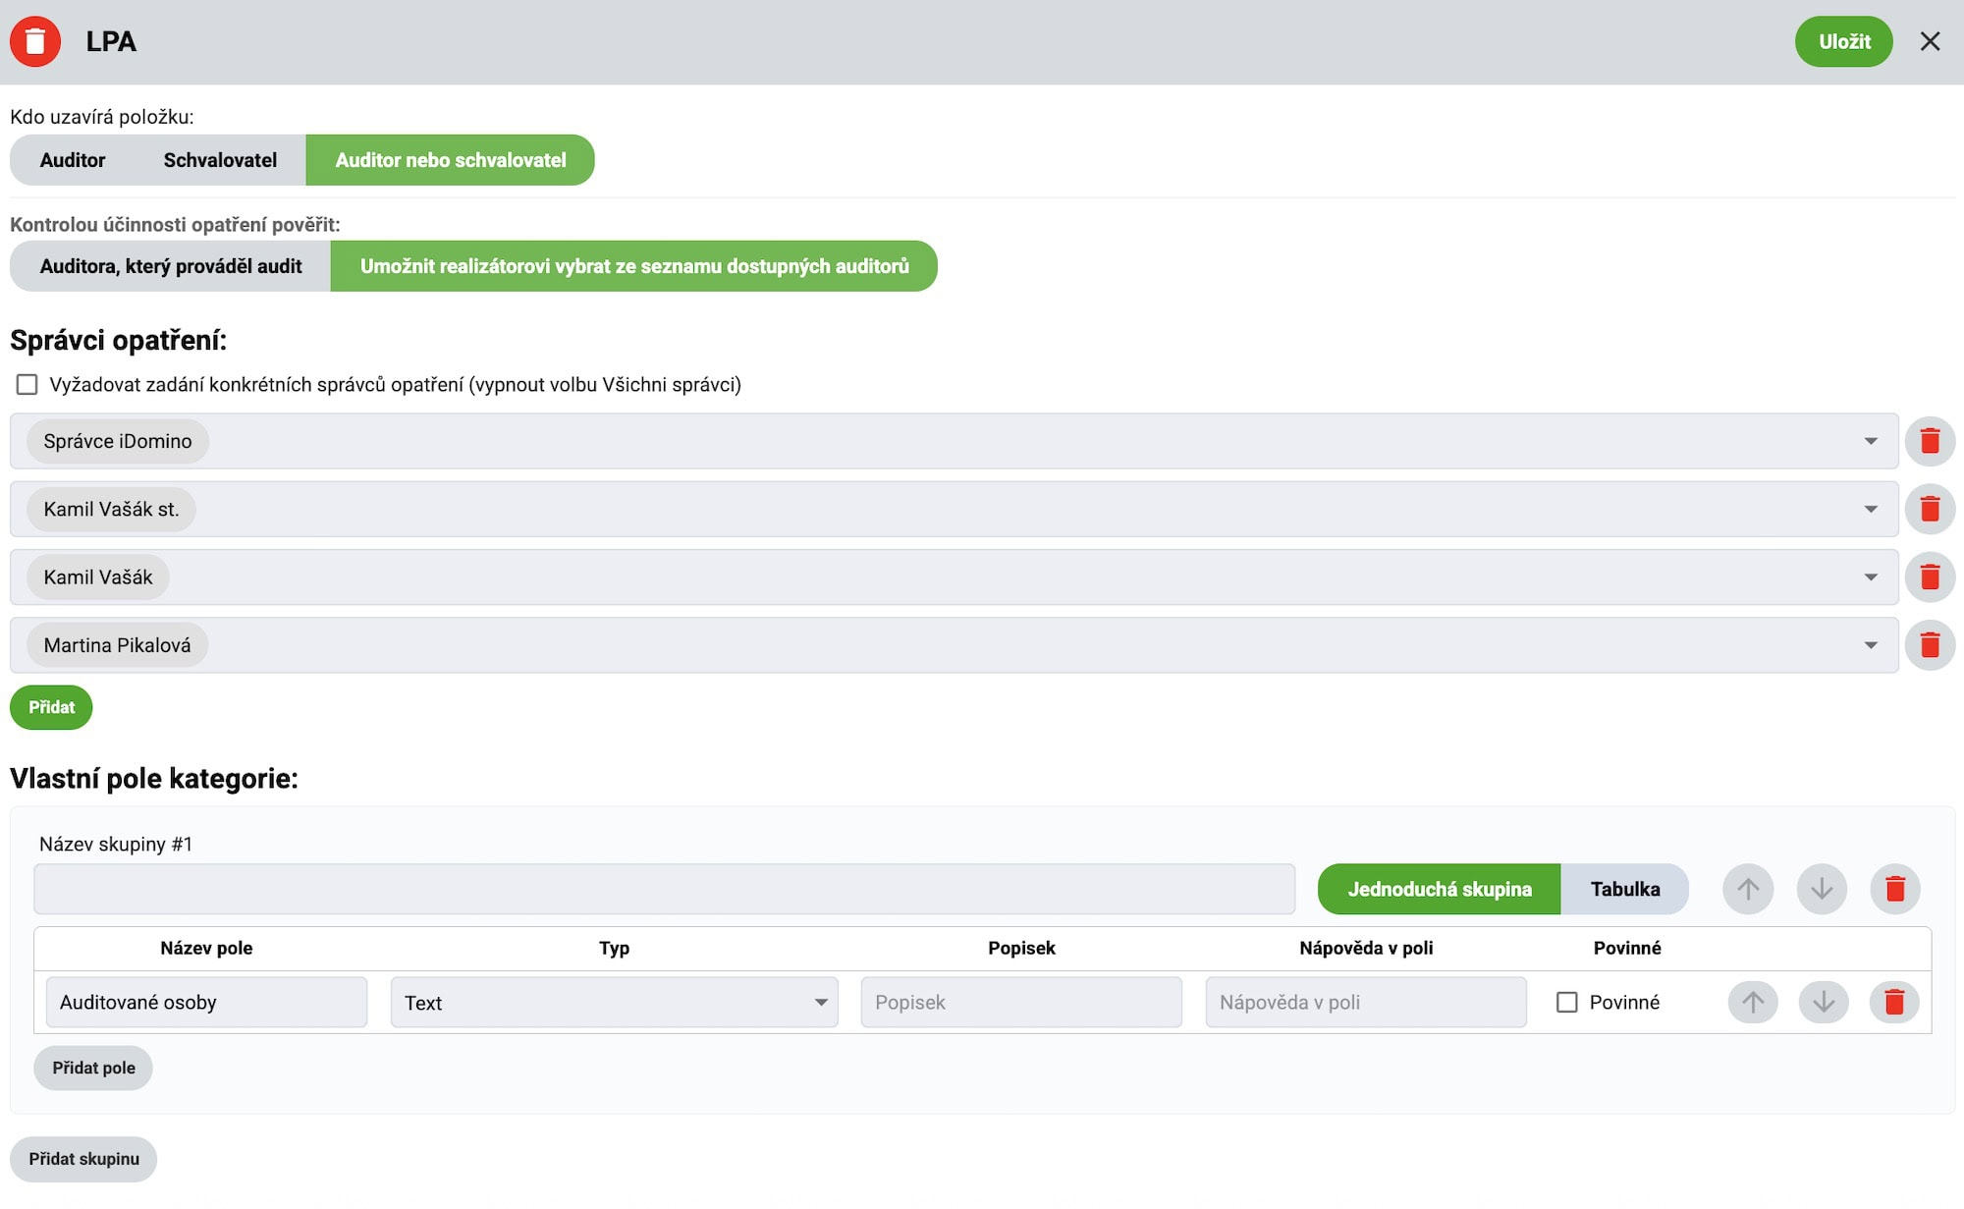Select Auditora, který prováděl audit option

[x=171, y=266]
